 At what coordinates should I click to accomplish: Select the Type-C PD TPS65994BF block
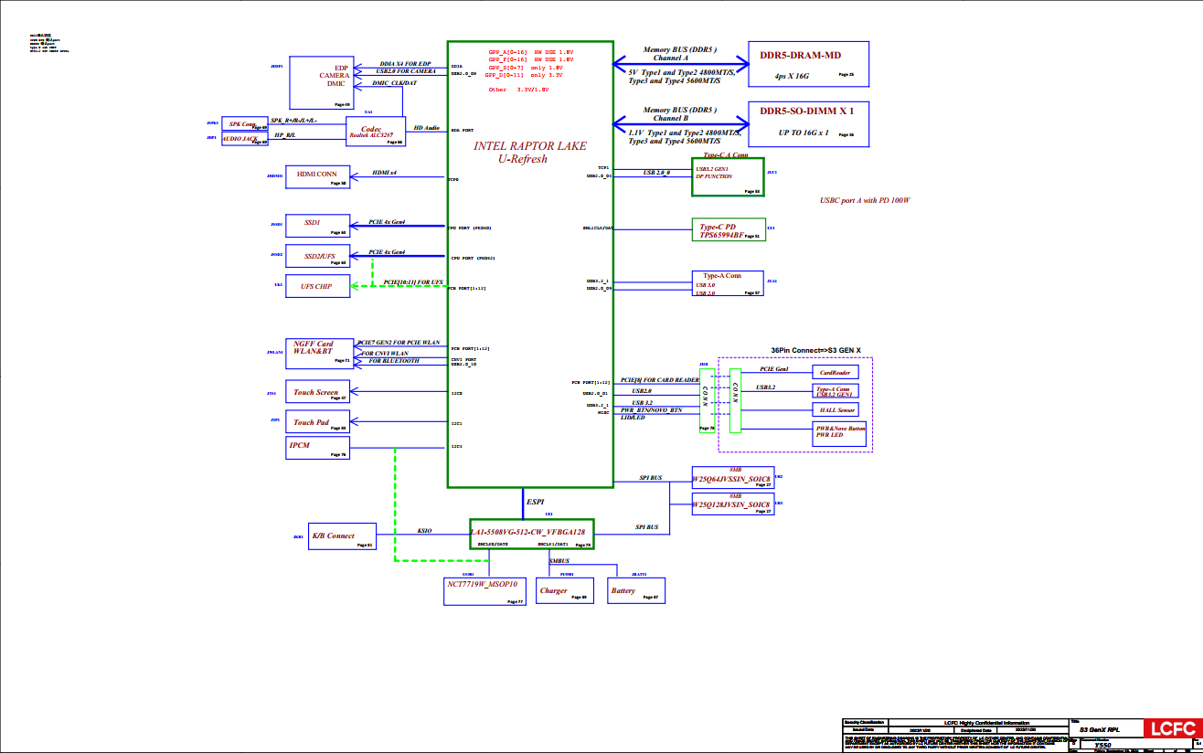click(x=728, y=230)
